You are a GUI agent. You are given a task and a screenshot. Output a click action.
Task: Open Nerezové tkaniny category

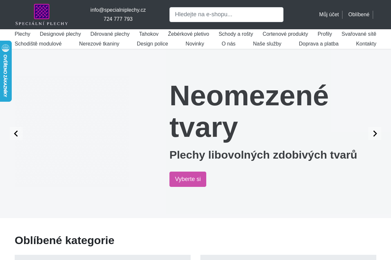click(99, 44)
